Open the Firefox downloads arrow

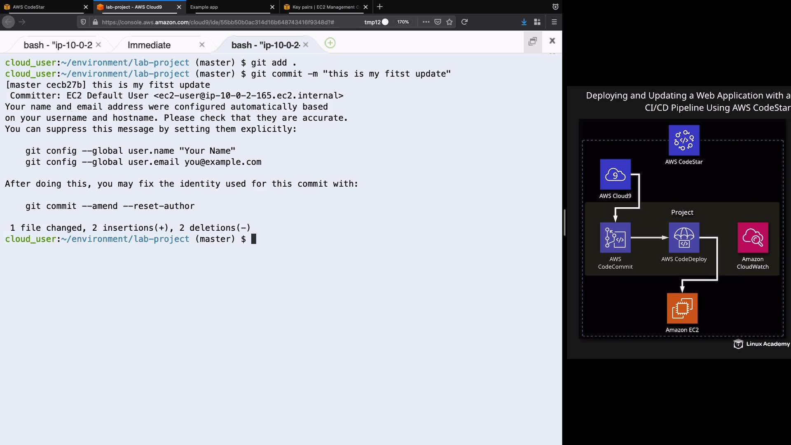pyautogui.click(x=524, y=22)
